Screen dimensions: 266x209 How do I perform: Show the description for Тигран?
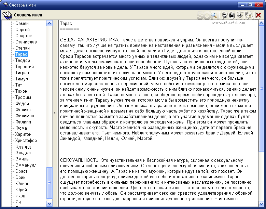[22, 73]
